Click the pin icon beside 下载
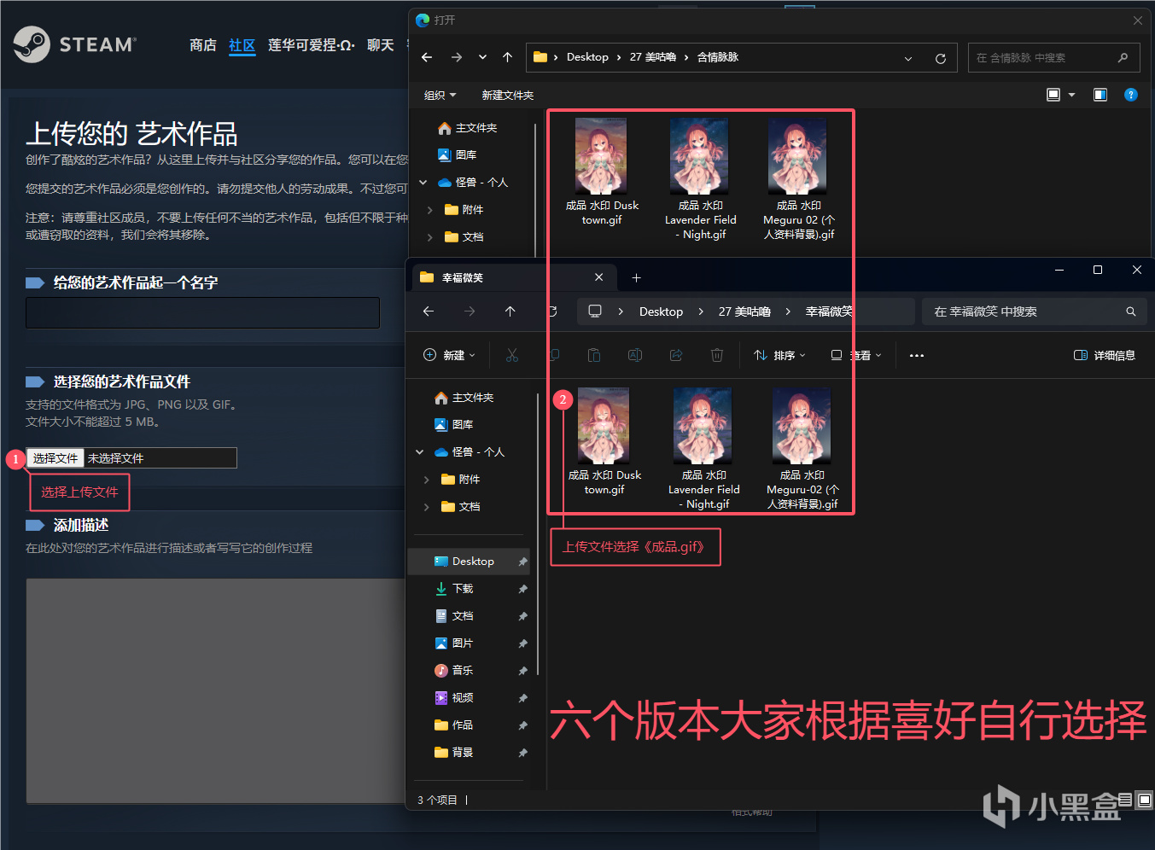The width and height of the screenshot is (1155, 850). [x=522, y=589]
